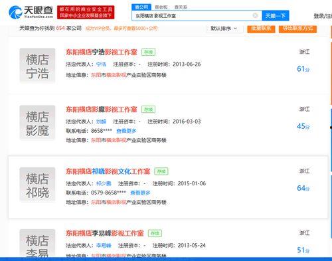Open legal representative 李易峰 link
Image resolution: width=332 pixels, height=261 pixels.
(104, 246)
